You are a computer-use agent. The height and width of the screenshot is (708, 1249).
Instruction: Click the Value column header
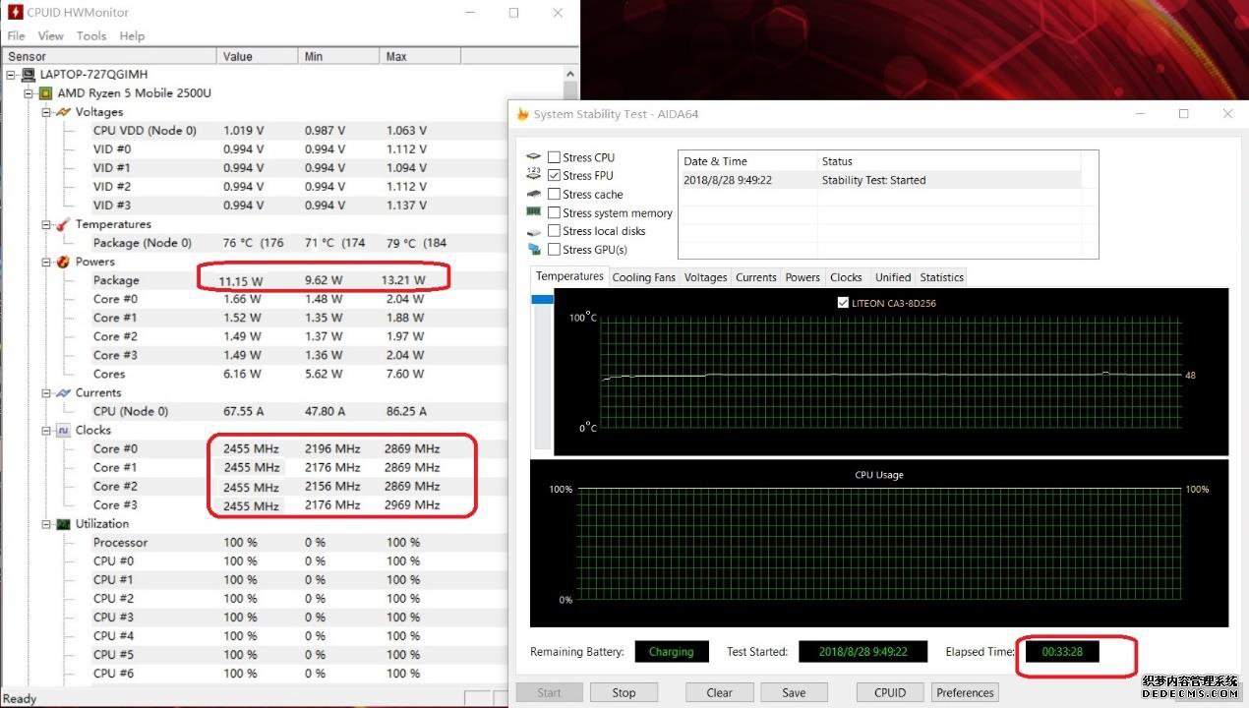tap(258, 57)
